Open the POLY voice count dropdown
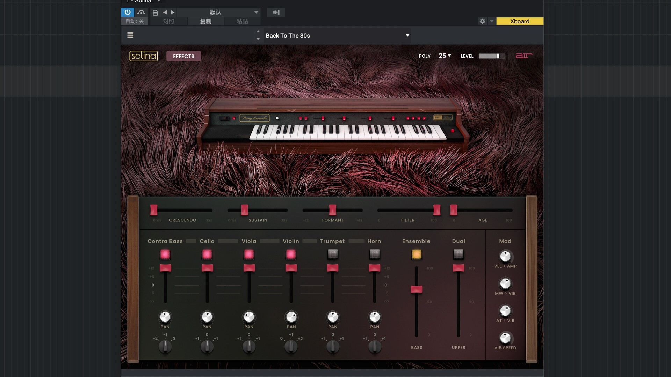The height and width of the screenshot is (377, 671). [x=445, y=56]
